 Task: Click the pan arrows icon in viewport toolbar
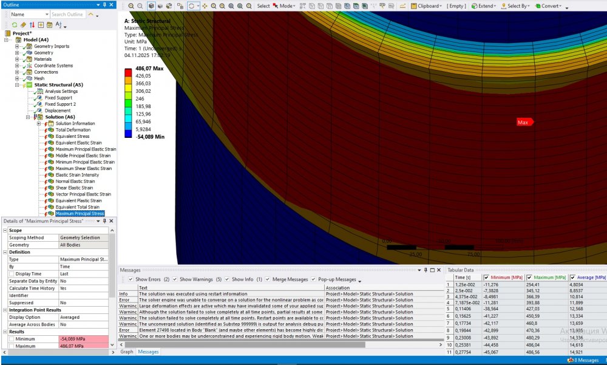[204, 6]
